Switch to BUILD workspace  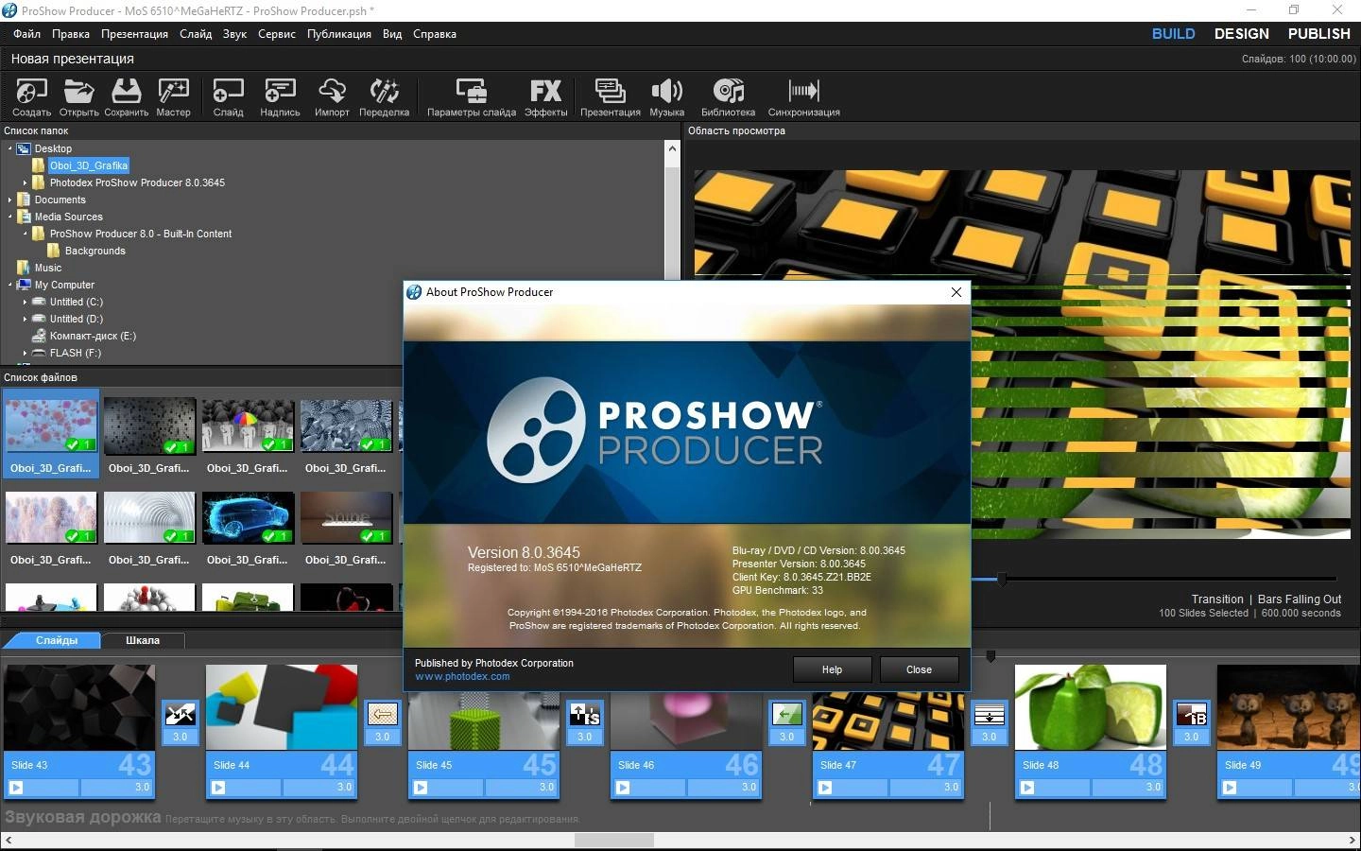point(1173,34)
